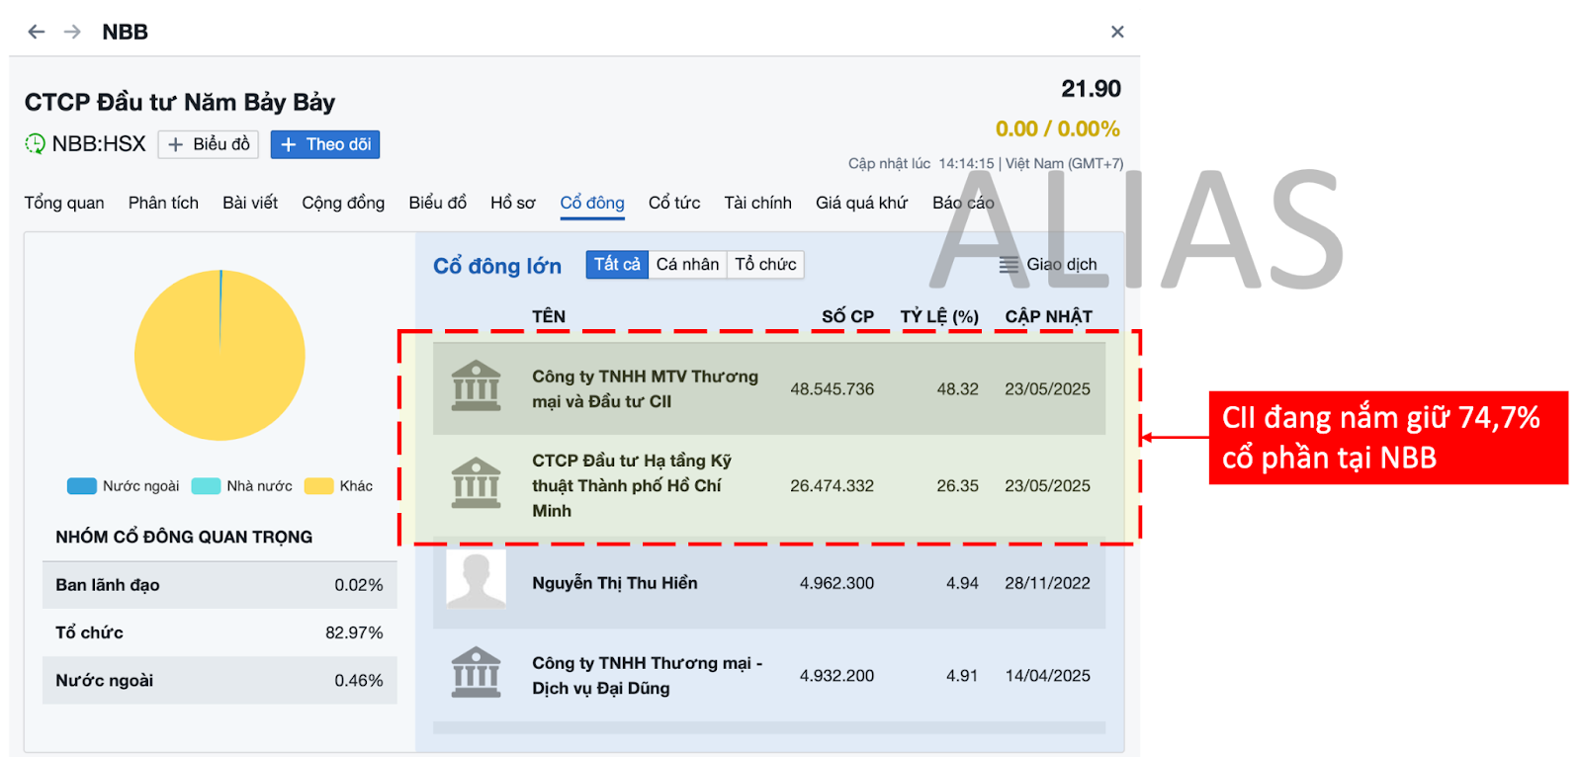This screenshot has height=757, width=1582.
Task: Click NHÓM CỔ ĐÔNG QUAN TRỌNG heading
Action: point(184,537)
